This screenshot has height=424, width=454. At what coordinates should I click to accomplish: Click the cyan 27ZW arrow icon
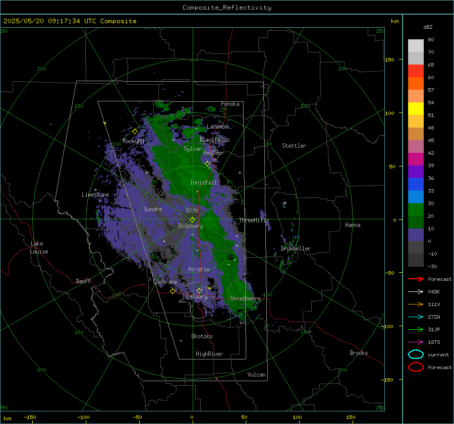tap(416, 317)
